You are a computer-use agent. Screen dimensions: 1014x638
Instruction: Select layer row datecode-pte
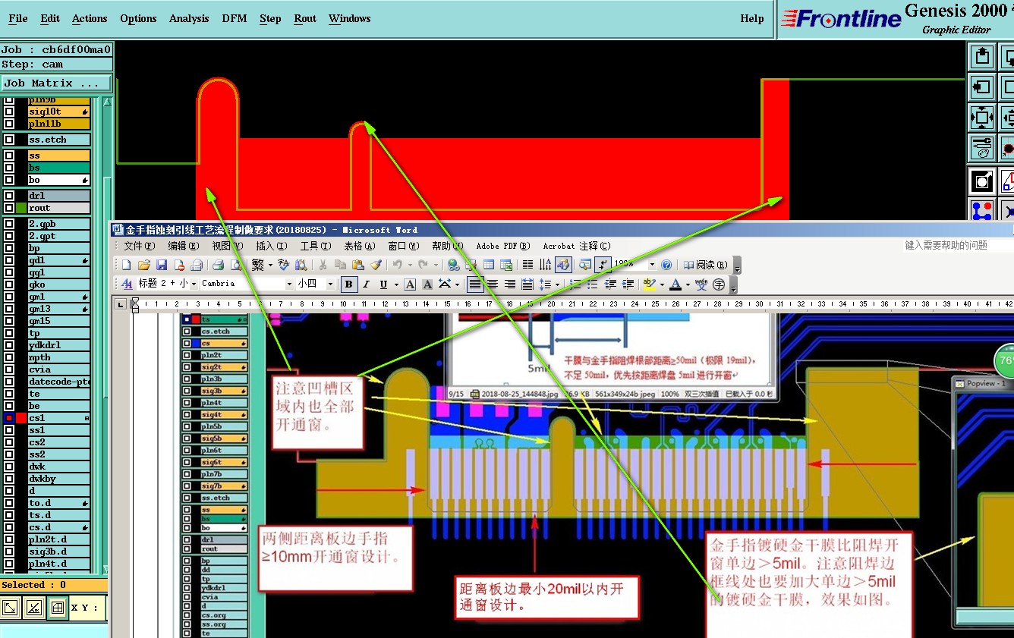pos(59,382)
